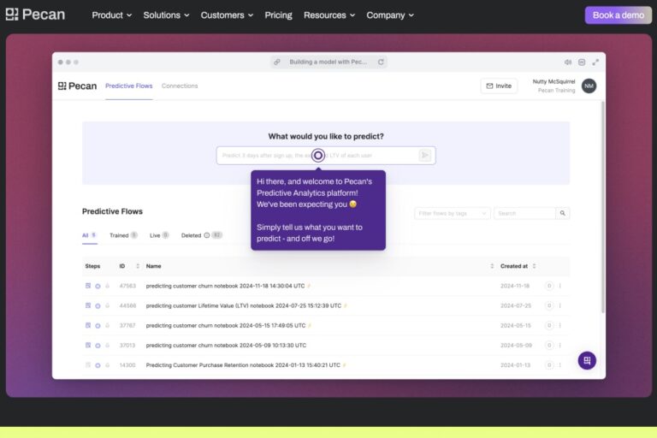
Task: Click the 0 badge in the 2024-11-18 row
Action: tap(549, 286)
